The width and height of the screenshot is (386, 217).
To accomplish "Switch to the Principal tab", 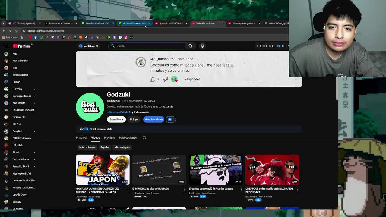I will pyautogui.click(x=81, y=138).
